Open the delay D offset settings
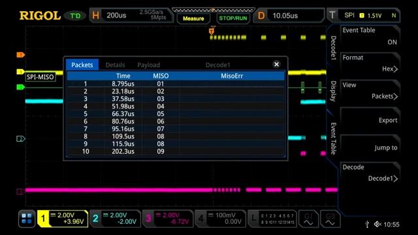Image resolution: width=418 pixels, height=235 pixels. click(261, 16)
